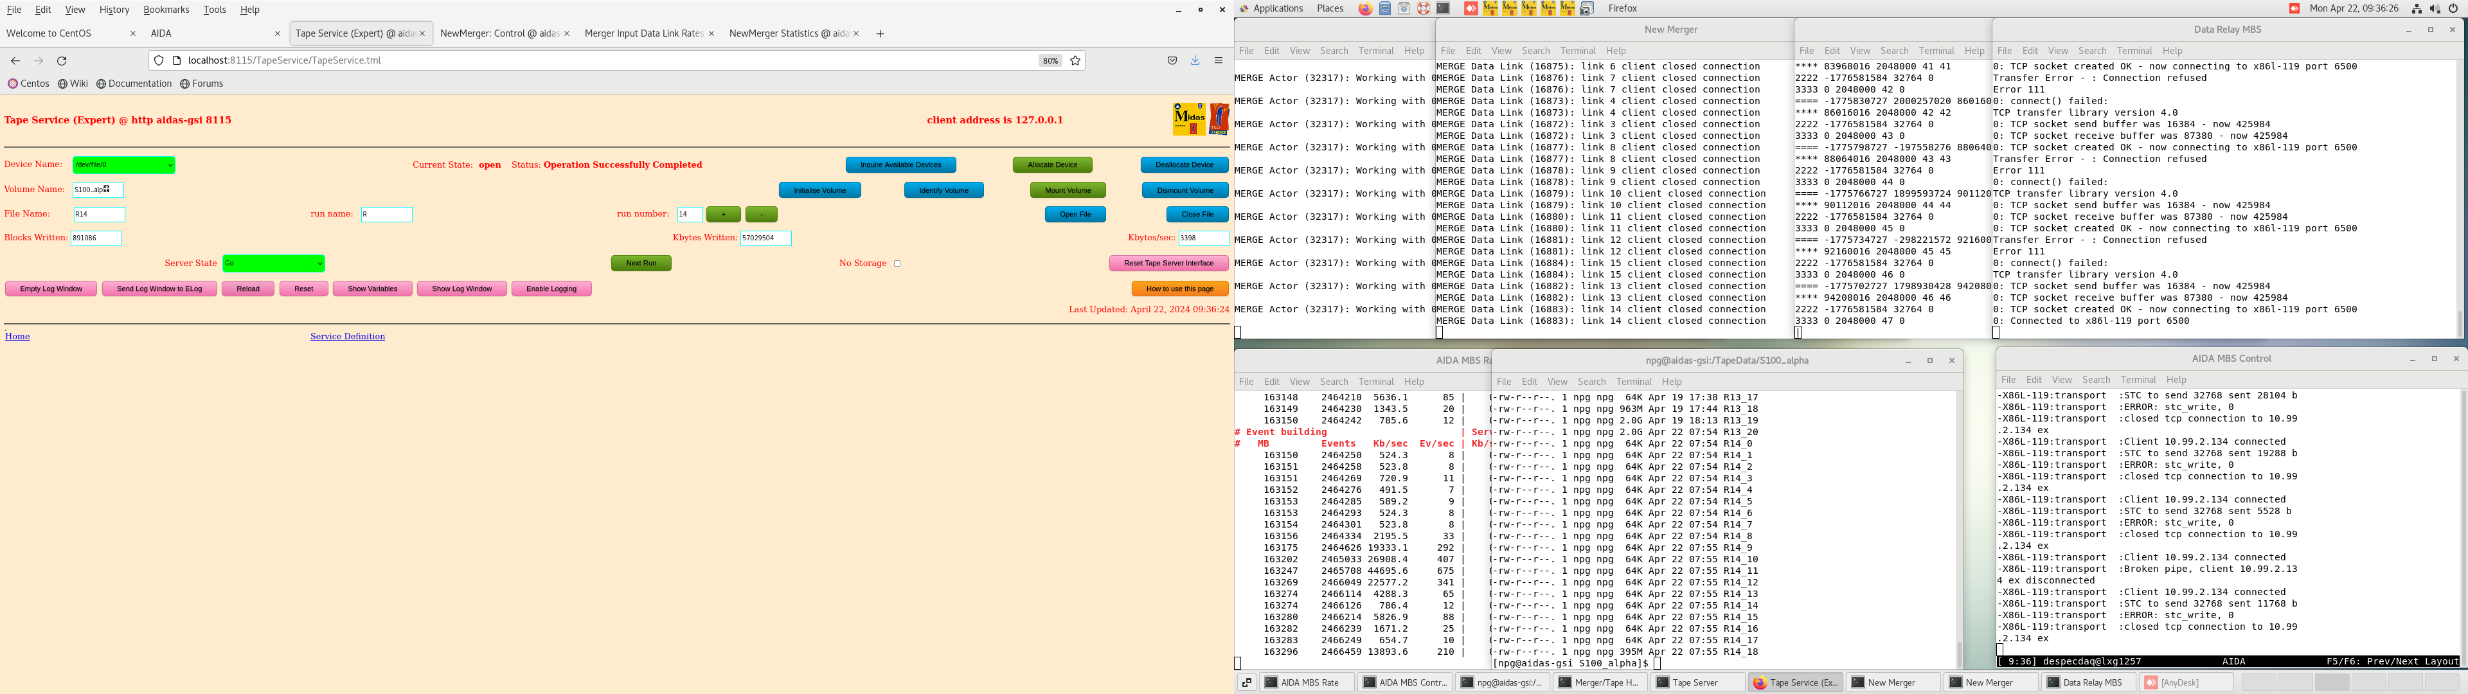Reload the page with Firefox refresh icon
Screen dimensions: 2468x694
[x=62, y=60]
